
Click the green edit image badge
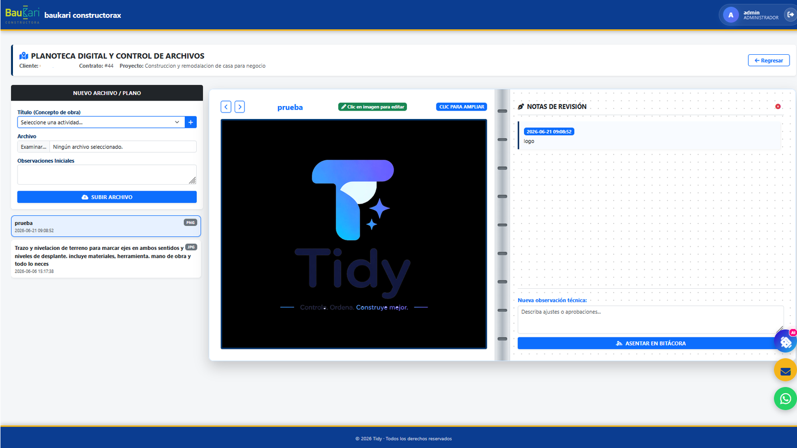click(373, 107)
